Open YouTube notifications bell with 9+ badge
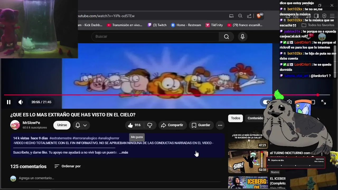 click(308, 37)
